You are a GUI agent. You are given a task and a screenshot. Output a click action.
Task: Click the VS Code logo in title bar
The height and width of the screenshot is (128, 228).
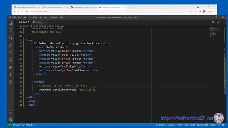click(10, 17)
